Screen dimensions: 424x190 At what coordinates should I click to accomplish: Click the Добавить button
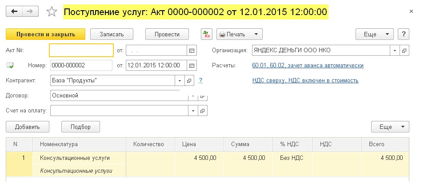pos(27,127)
